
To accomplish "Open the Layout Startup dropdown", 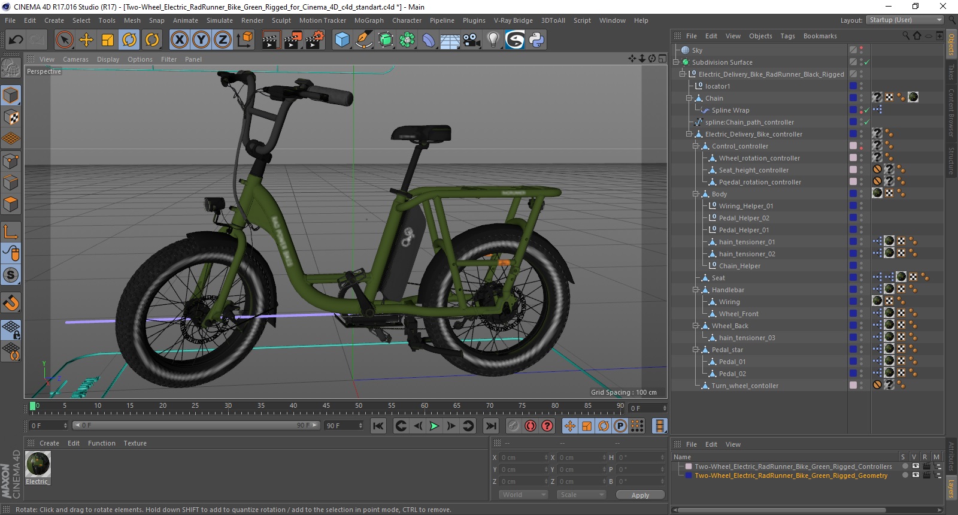I will pos(904,20).
